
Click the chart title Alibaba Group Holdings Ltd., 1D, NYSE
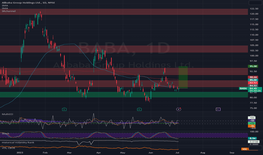tap(28, 3)
